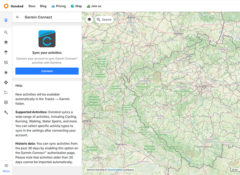Open the Plan route sidebar icon
The image size is (240, 175).
click(x=6, y=92)
